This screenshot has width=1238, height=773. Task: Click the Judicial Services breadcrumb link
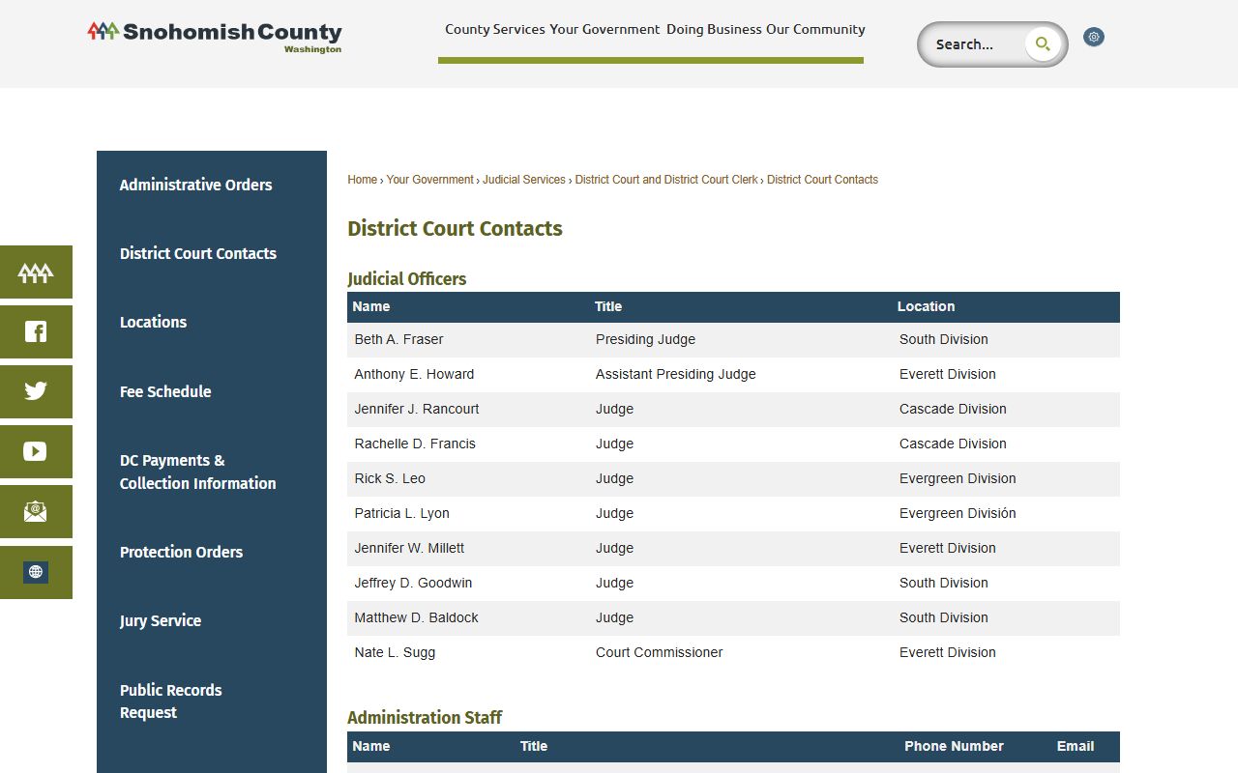pyautogui.click(x=524, y=180)
